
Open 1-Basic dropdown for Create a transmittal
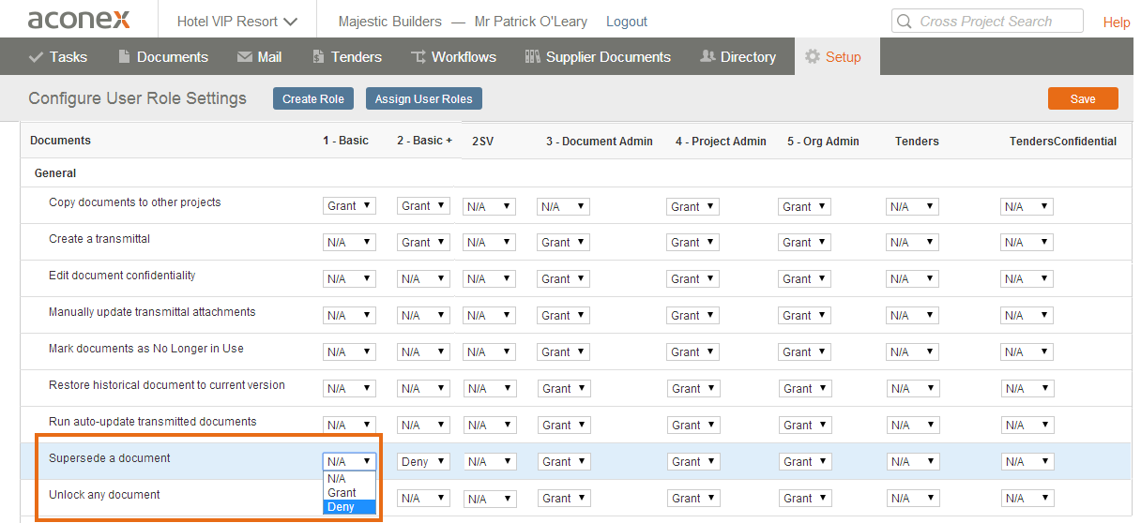pyautogui.click(x=349, y=243)
